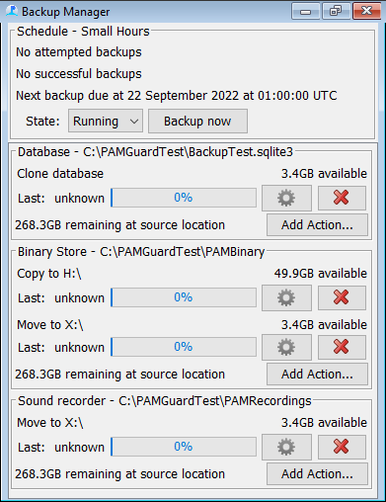Click Clone database progress bar

(x=184, y=198)
